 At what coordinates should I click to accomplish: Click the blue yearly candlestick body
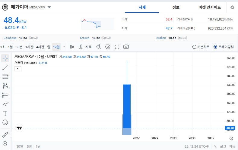click(127, 106)
